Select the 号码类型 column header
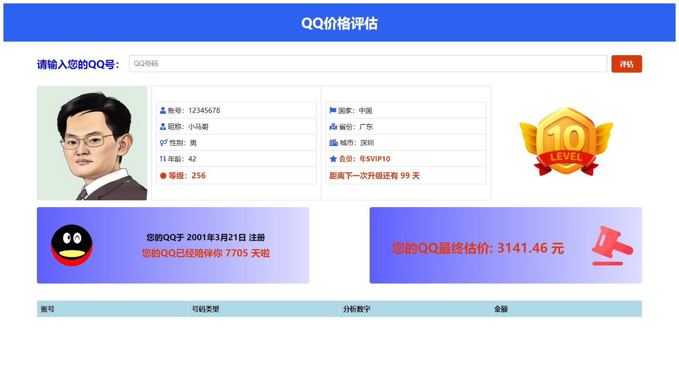This screenshot has height=382, width=679. [205, 310]
